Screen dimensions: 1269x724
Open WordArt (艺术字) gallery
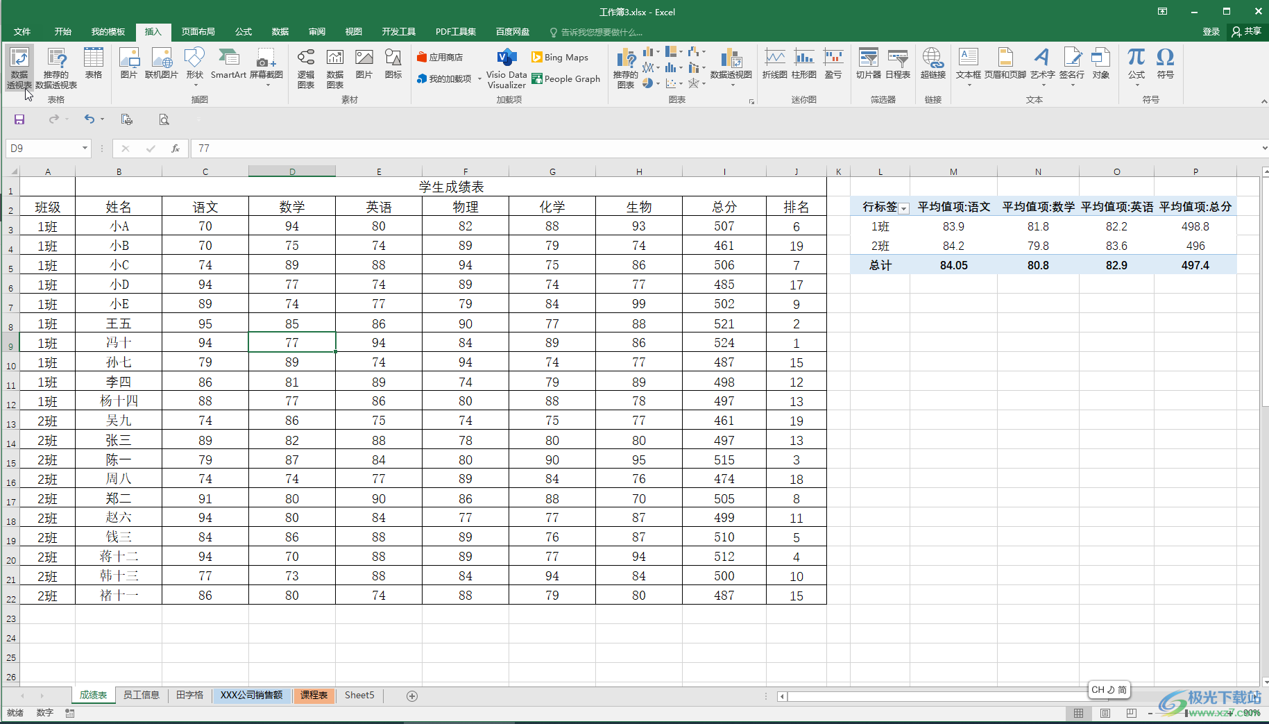1042,66
